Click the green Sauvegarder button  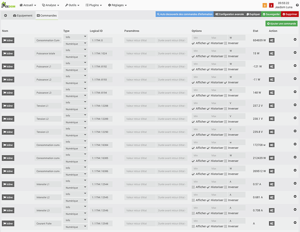271,14
